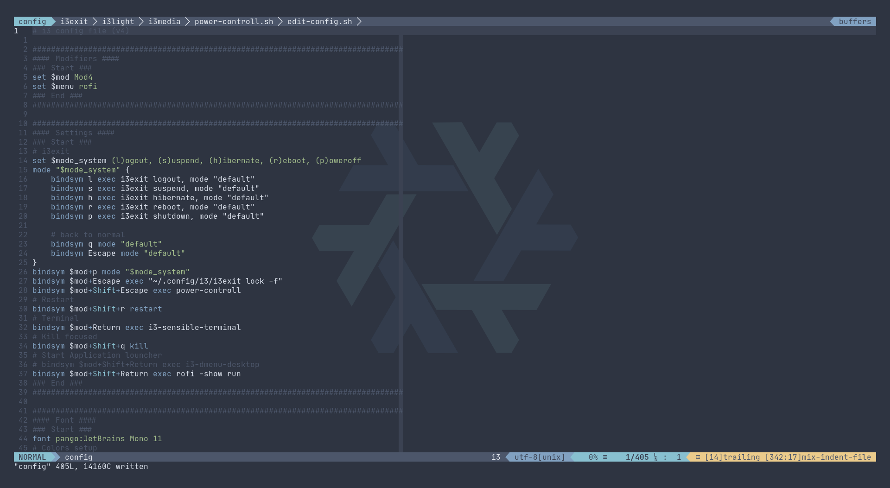Click the i3light buffer label
This screenshot has height=488, width=890.
point(117,21)
